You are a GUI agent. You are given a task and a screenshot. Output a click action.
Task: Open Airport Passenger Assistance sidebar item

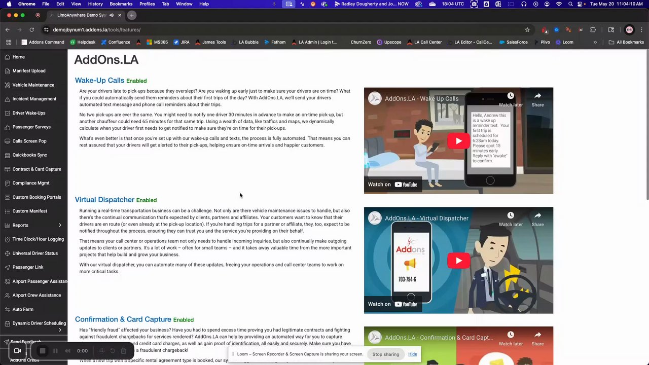[40, 281]
